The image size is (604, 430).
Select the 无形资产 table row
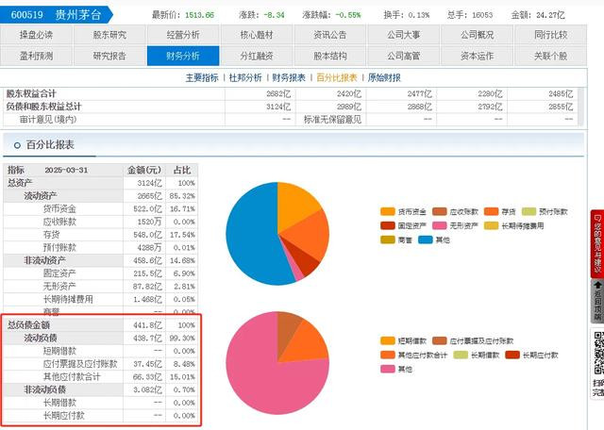tap(101, 287)
